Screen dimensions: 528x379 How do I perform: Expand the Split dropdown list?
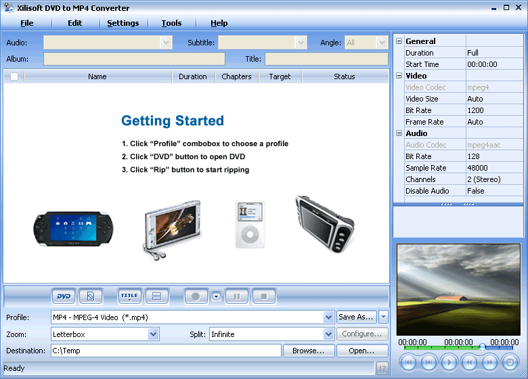[x=329, y=334]
